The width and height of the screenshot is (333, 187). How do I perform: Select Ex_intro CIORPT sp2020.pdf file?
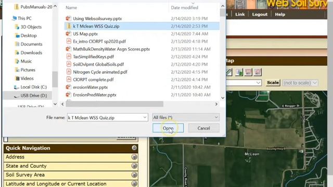99,42
